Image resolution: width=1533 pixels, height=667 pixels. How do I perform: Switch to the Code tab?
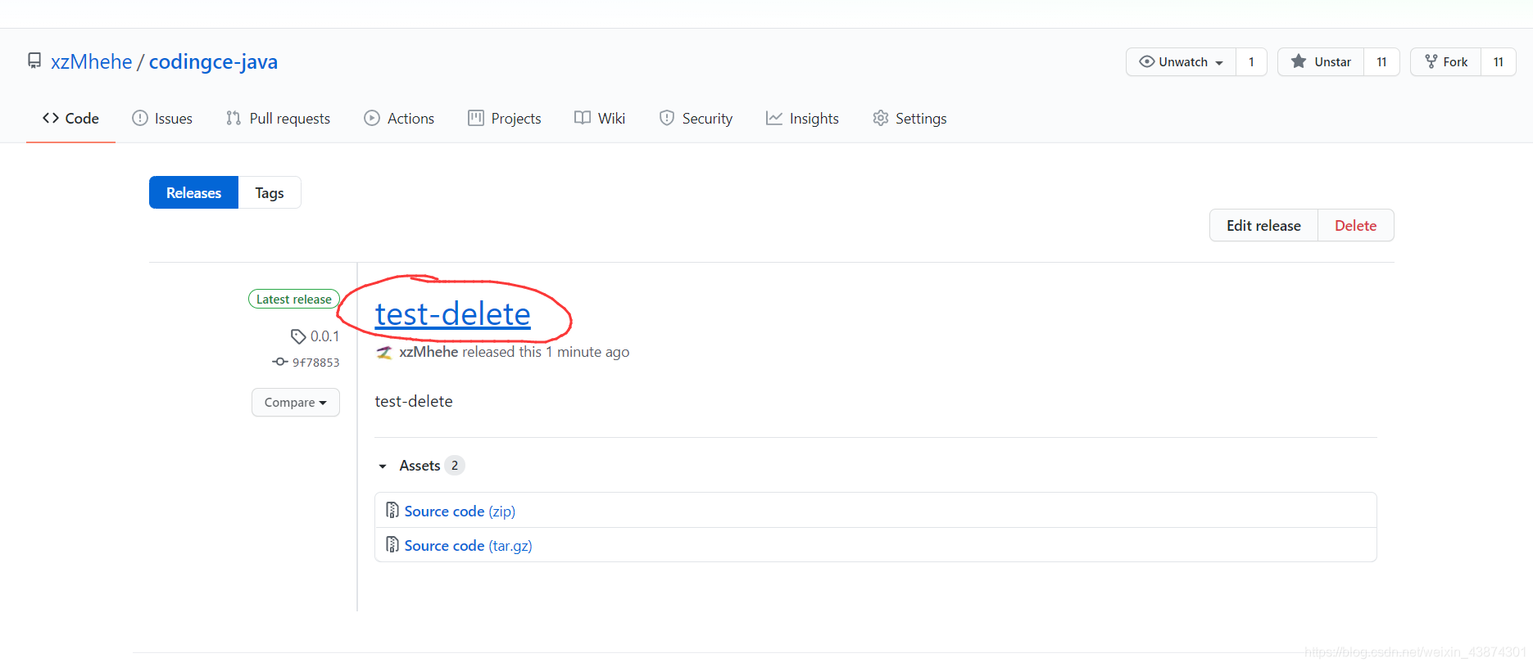coord(70,119)
